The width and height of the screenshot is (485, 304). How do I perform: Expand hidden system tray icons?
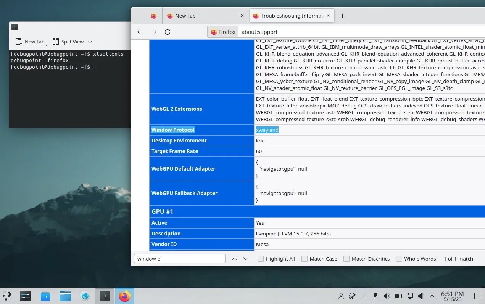pyautogui.click(x=432, y=296)
